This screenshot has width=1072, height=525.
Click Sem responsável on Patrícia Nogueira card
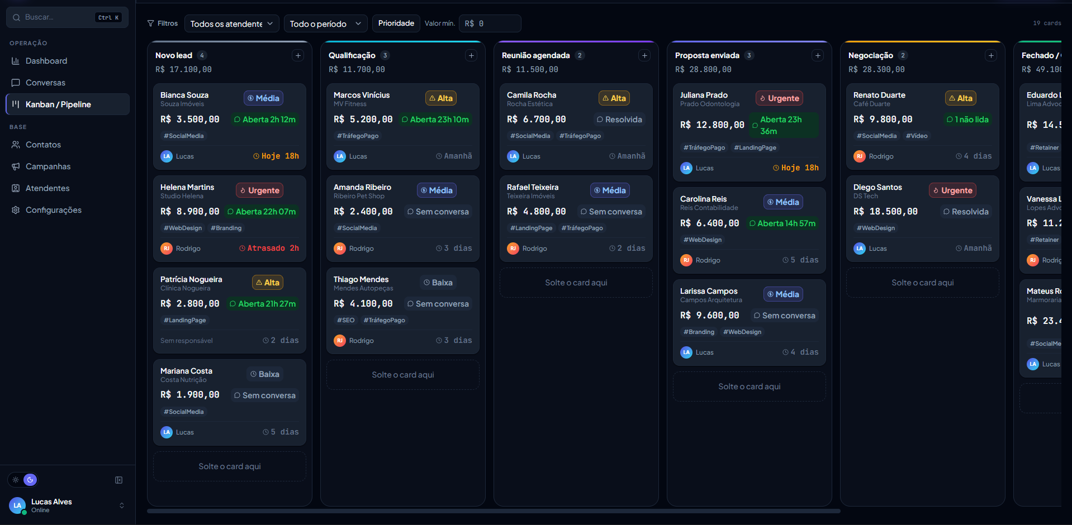[187, 341]
